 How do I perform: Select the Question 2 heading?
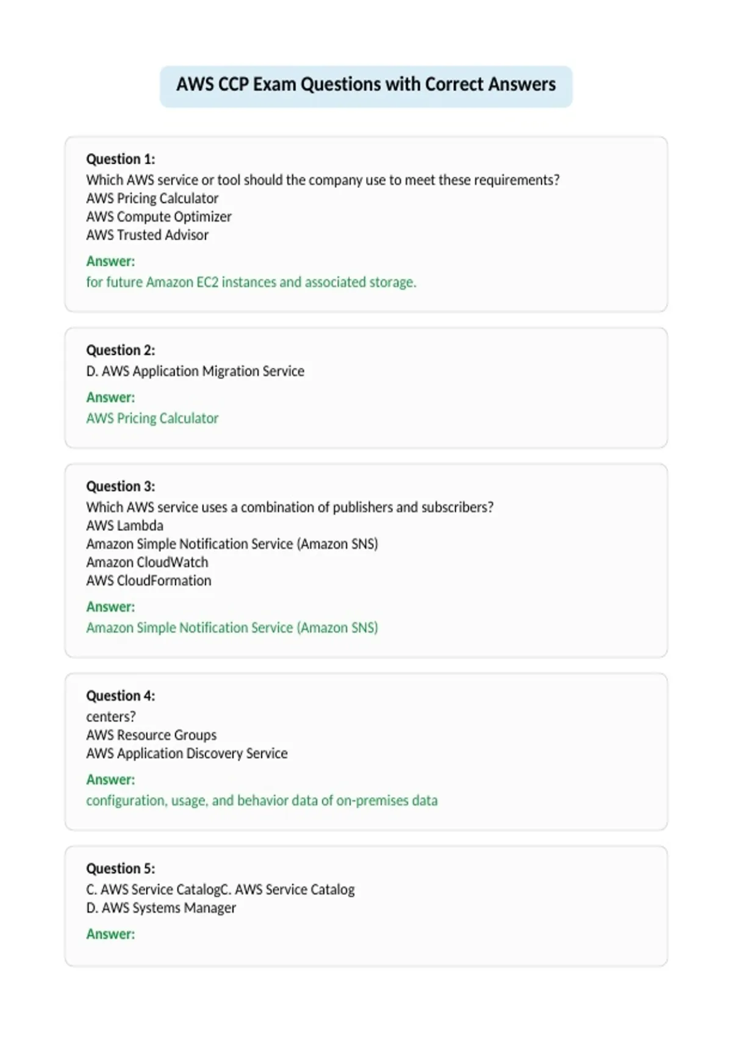pyautogui.click(x=120, y=350)
